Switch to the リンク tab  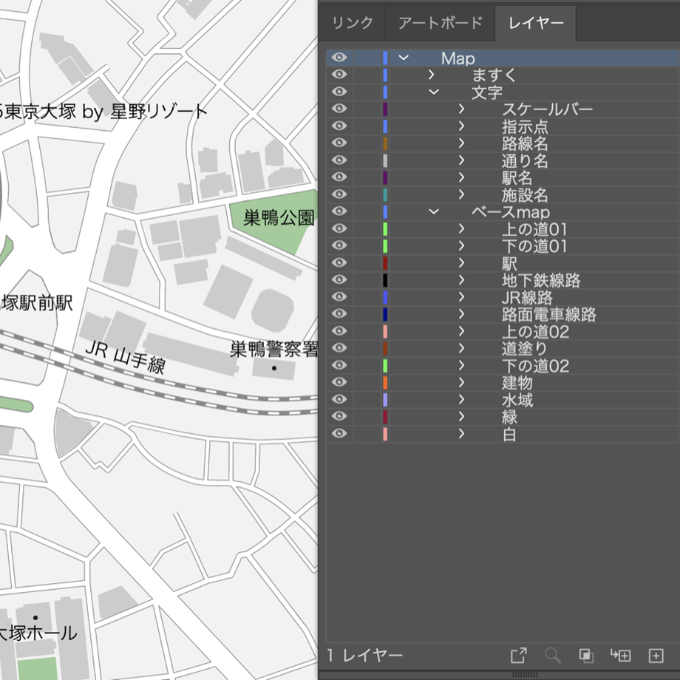[352, 23]
